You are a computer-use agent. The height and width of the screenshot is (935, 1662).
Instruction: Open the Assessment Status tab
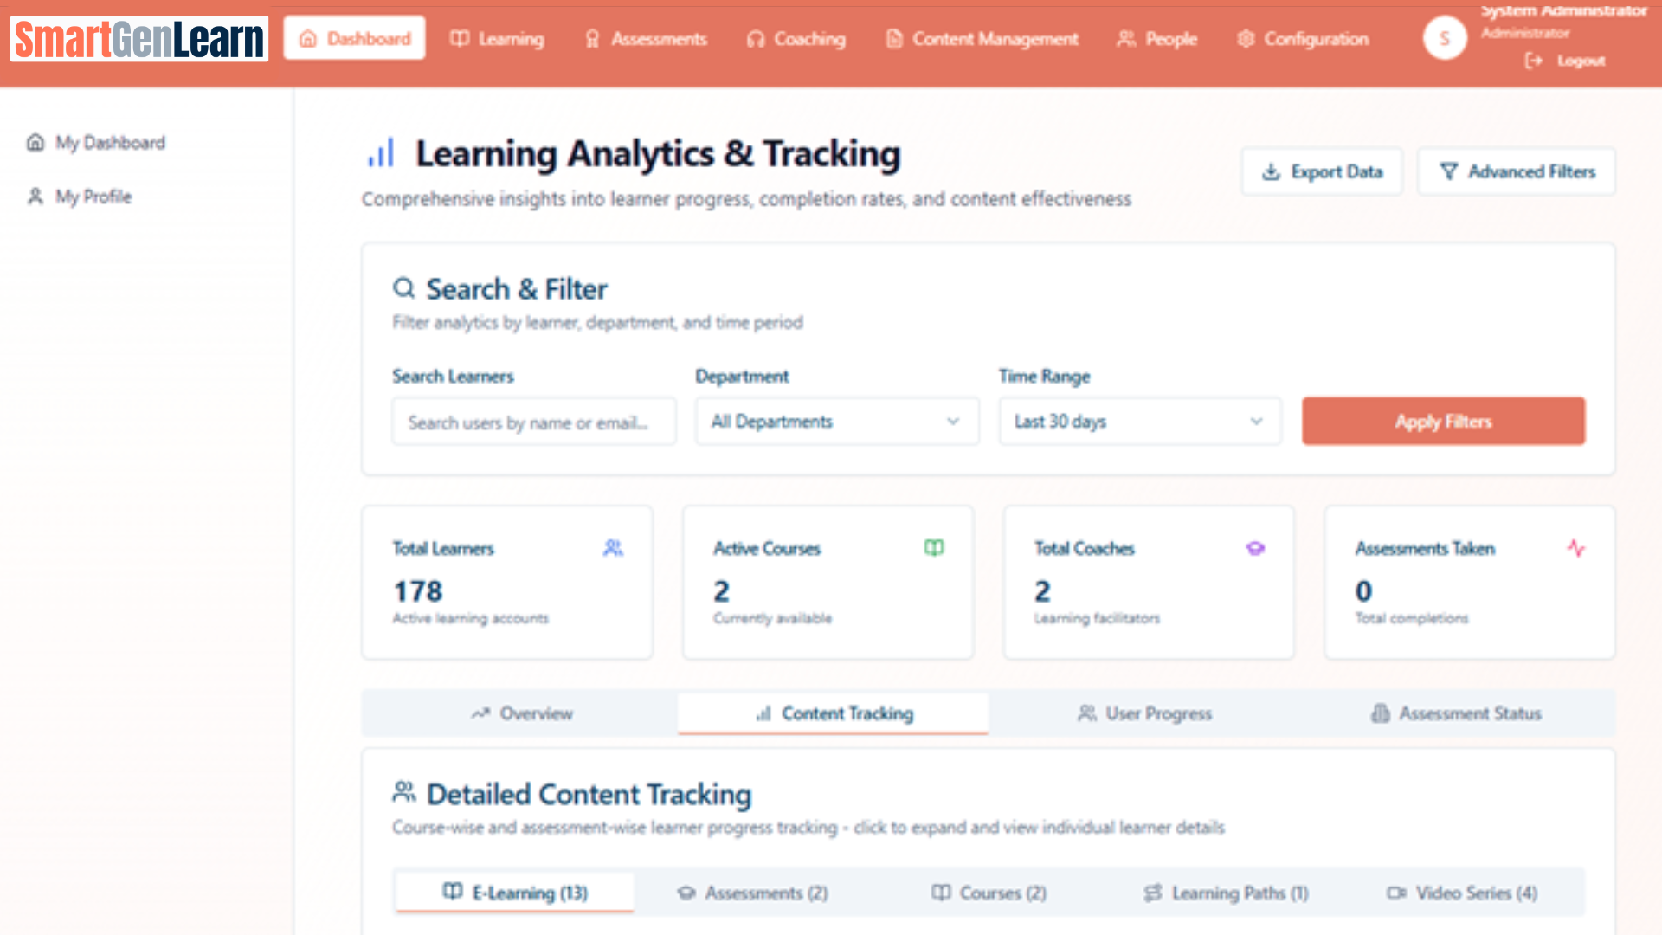[1456, 713]
